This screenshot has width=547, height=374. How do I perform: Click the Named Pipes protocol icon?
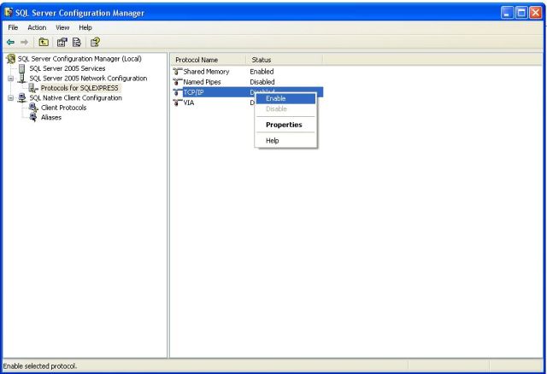pos(178,82)
